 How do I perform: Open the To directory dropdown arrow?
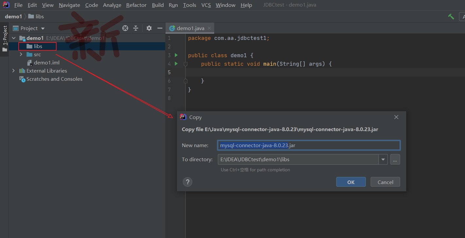[383, 160]
